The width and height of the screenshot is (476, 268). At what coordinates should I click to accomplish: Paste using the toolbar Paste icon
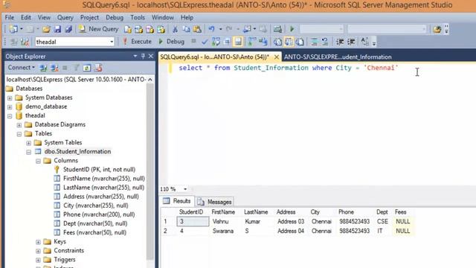pyautogui.click(x=197, y=29)
